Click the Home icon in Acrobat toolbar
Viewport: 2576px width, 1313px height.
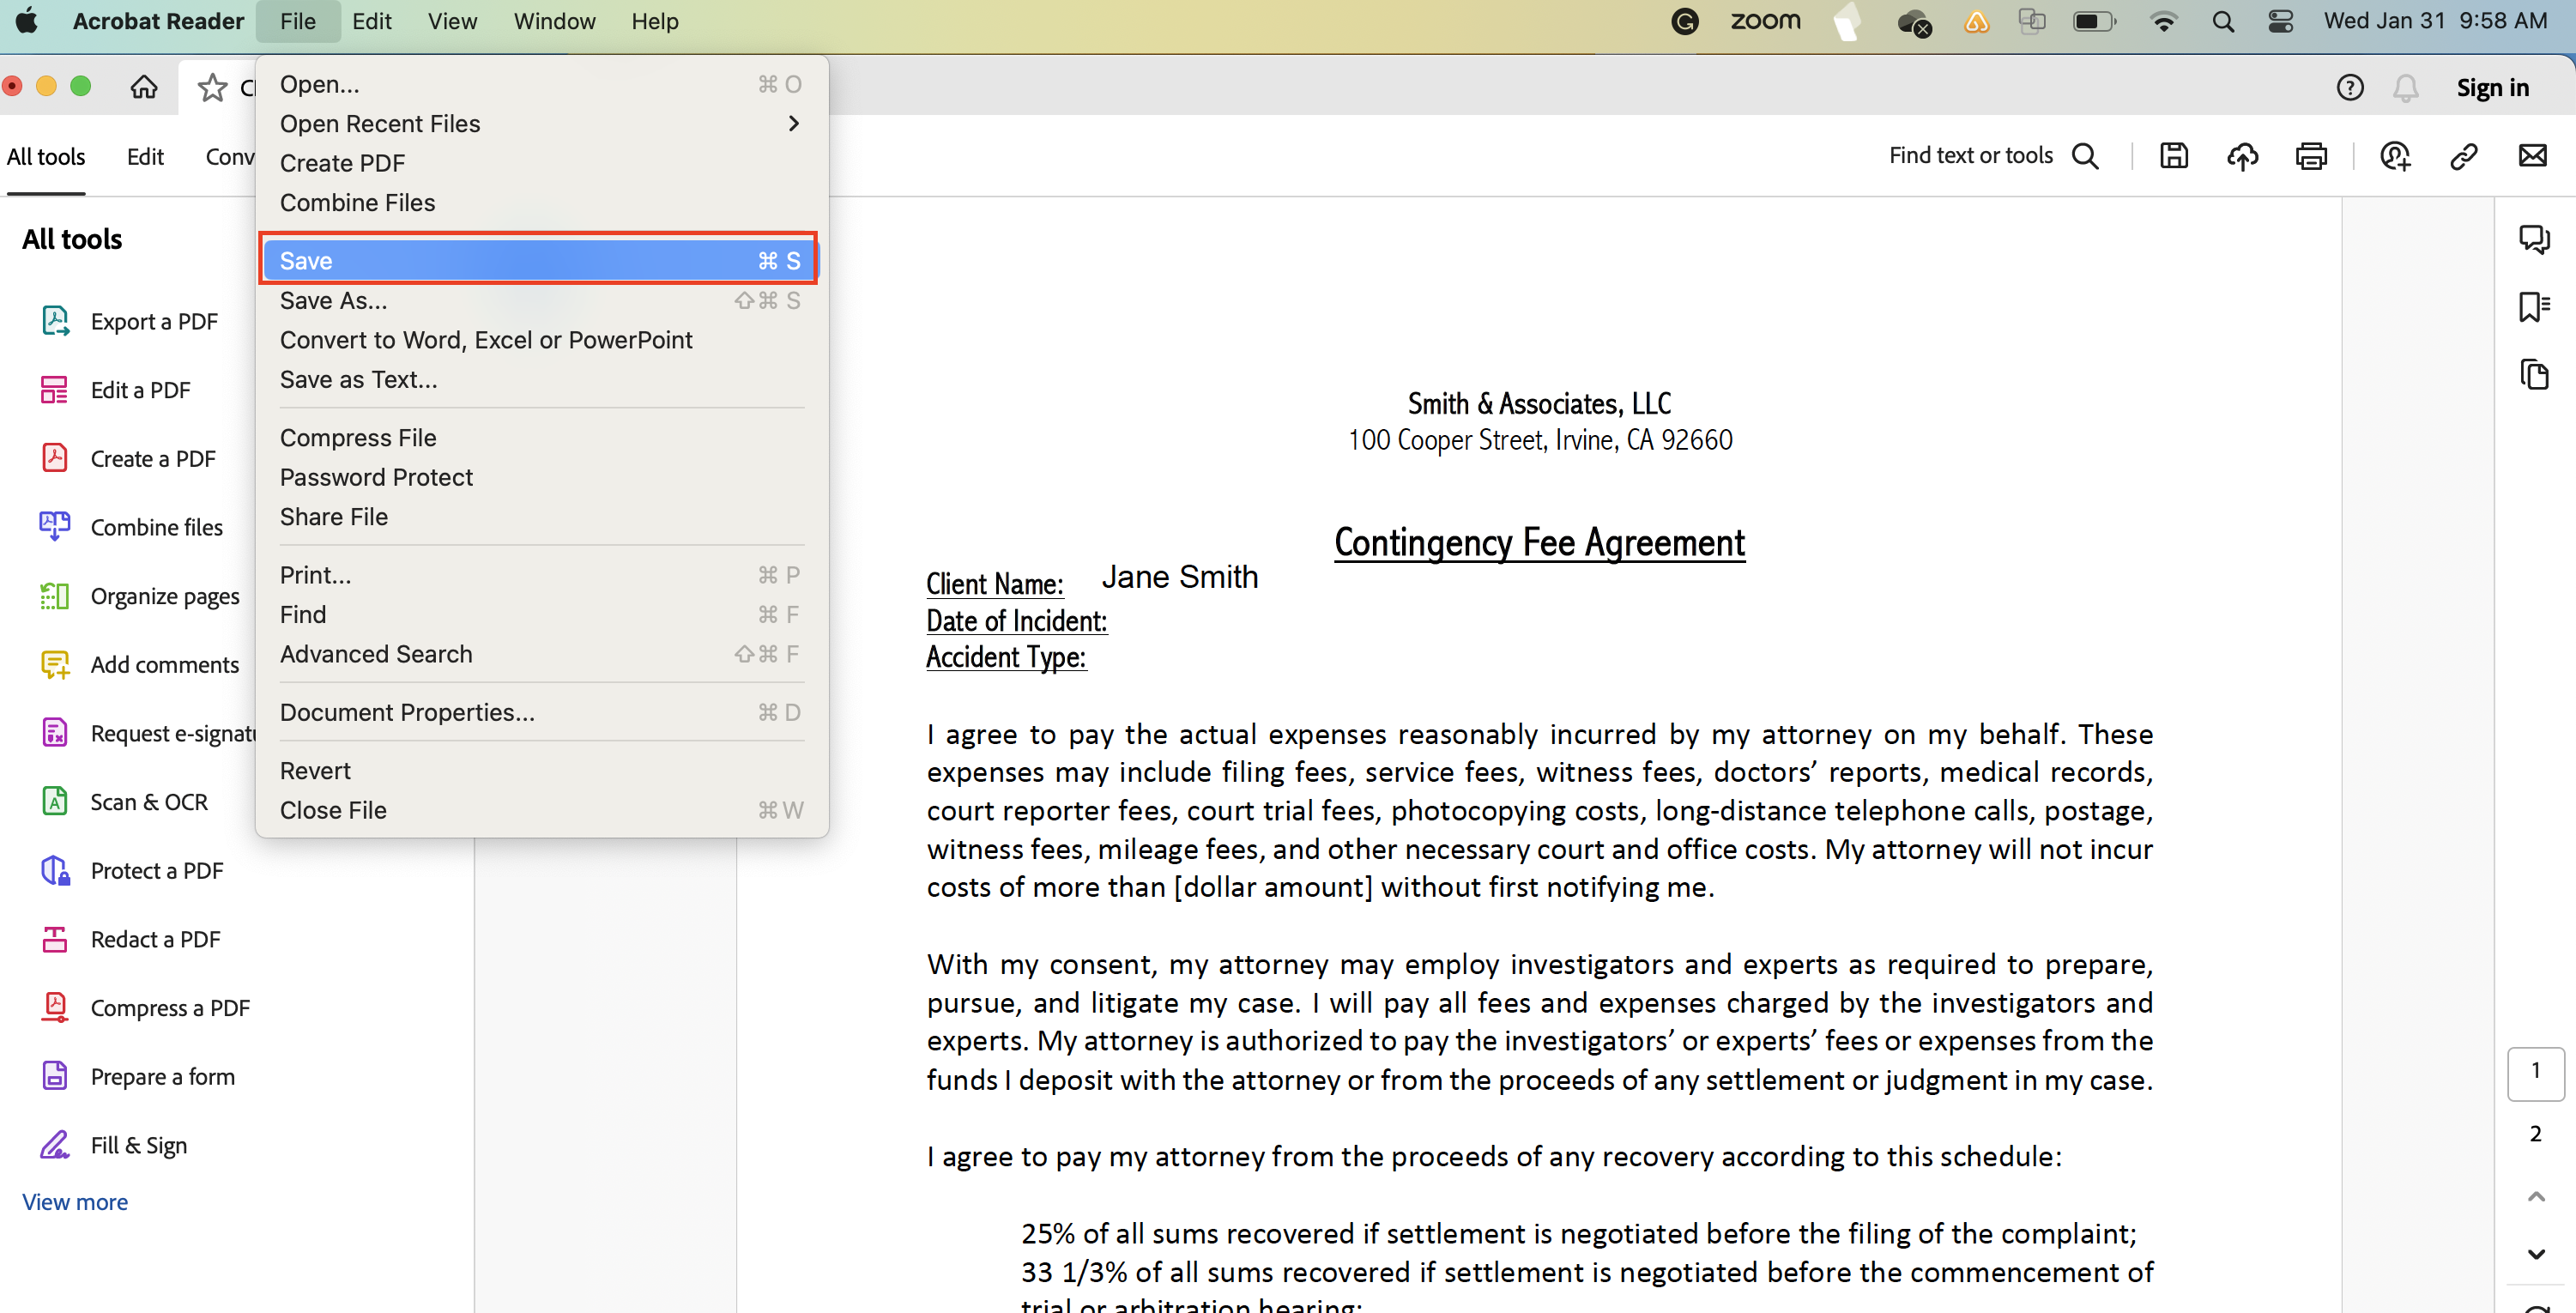(144, 88)
